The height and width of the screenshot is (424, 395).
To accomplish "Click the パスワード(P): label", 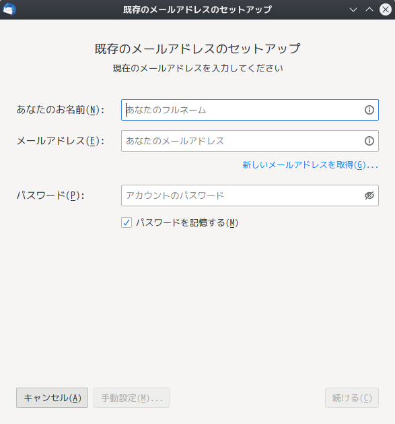I will [x=50, y=195].
